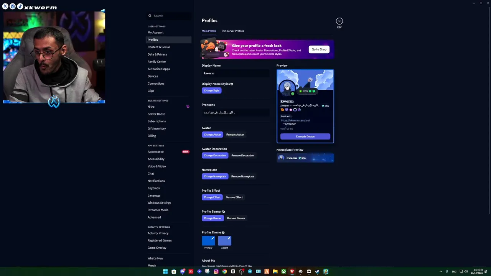Click Go to Shop button
Image resolution: width=491 pixels, height=276 pixels.
click(x=319, y=49)
